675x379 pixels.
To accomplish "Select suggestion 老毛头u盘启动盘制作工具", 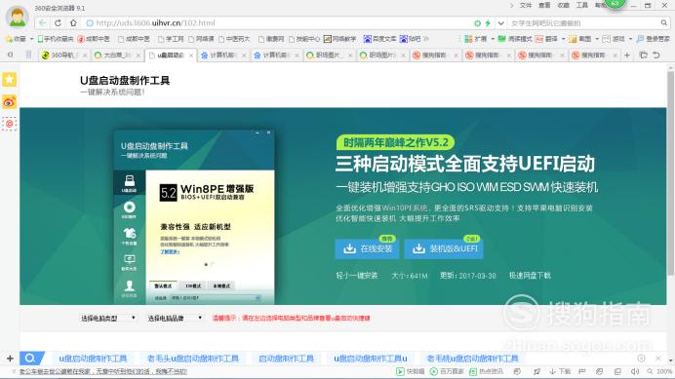I will pos(193,359).
